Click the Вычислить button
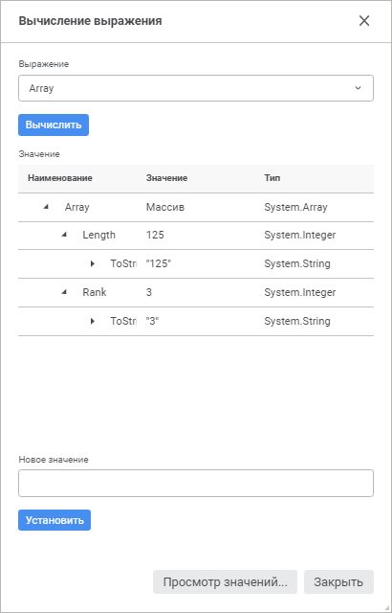The height and width of the screenshot is (613, 392). point(54,125)
